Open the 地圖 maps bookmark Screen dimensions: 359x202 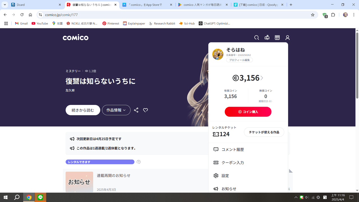(x=57, y=24)
